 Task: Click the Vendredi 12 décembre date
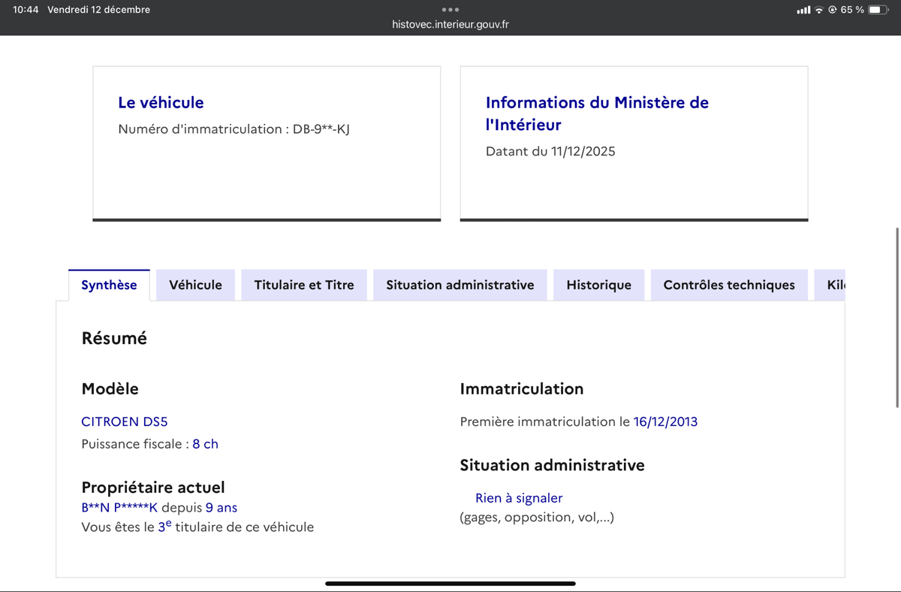pyautogui.click(x=98, y=10)
